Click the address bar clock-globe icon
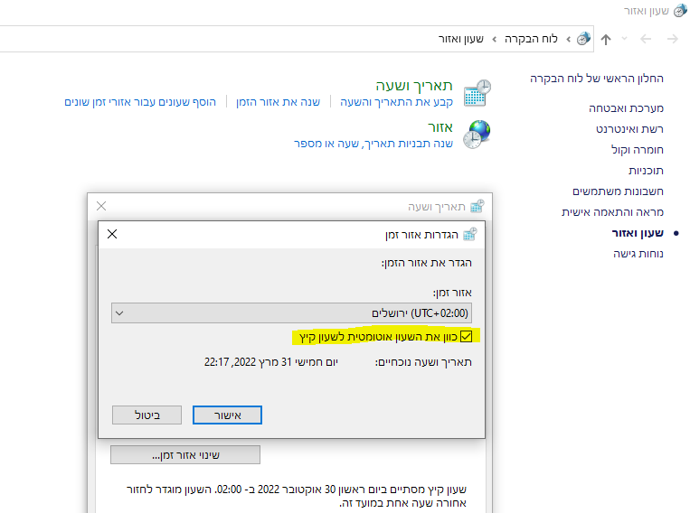Image resolution: width=690 pixels, height=513 pixels. click(583, 39)
